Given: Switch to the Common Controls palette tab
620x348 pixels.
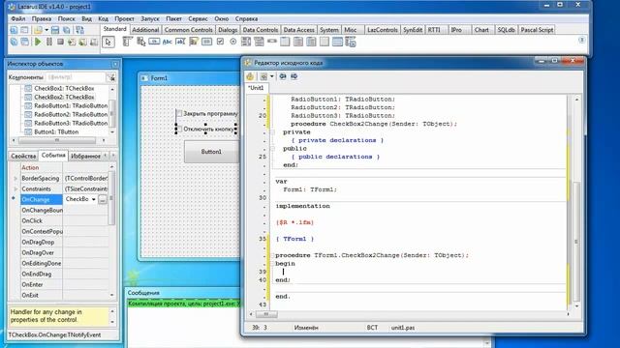Looking at the screenshot, I should 188,30.
